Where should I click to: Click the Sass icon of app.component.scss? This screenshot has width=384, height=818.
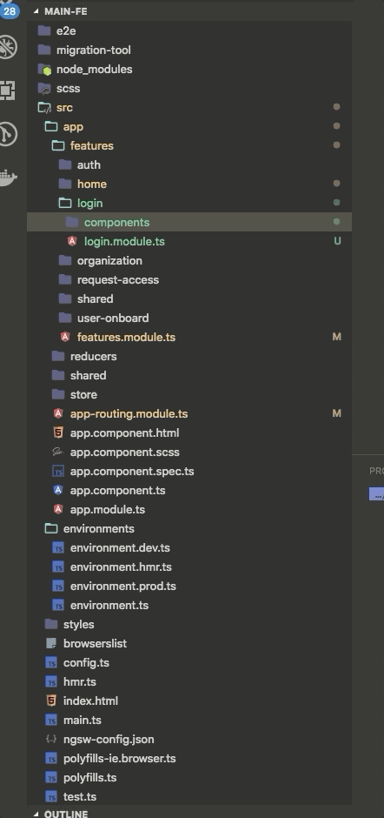point(58,452)
